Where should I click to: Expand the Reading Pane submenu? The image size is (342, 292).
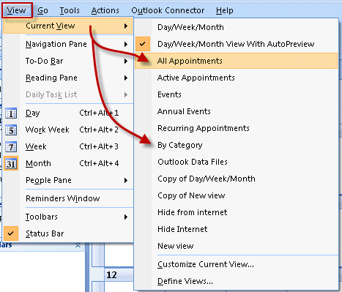tap(68, 78)
